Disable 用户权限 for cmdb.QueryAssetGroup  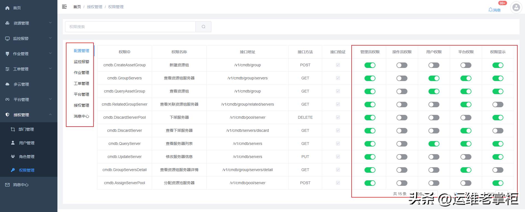click(434, 91)
